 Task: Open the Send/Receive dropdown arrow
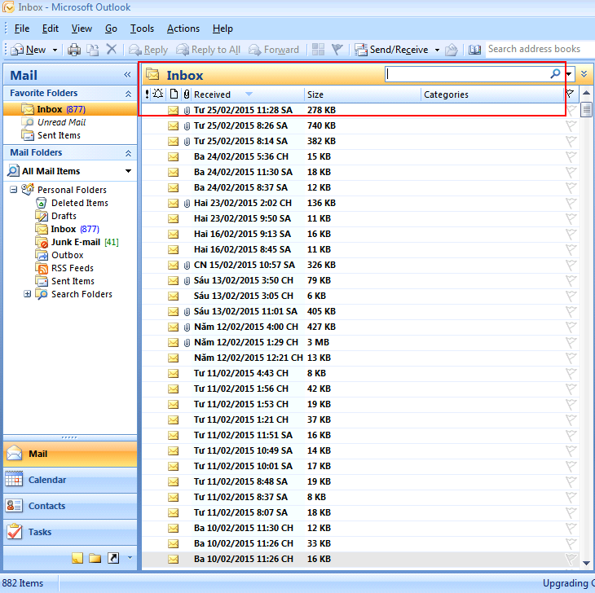coord(437,50)
